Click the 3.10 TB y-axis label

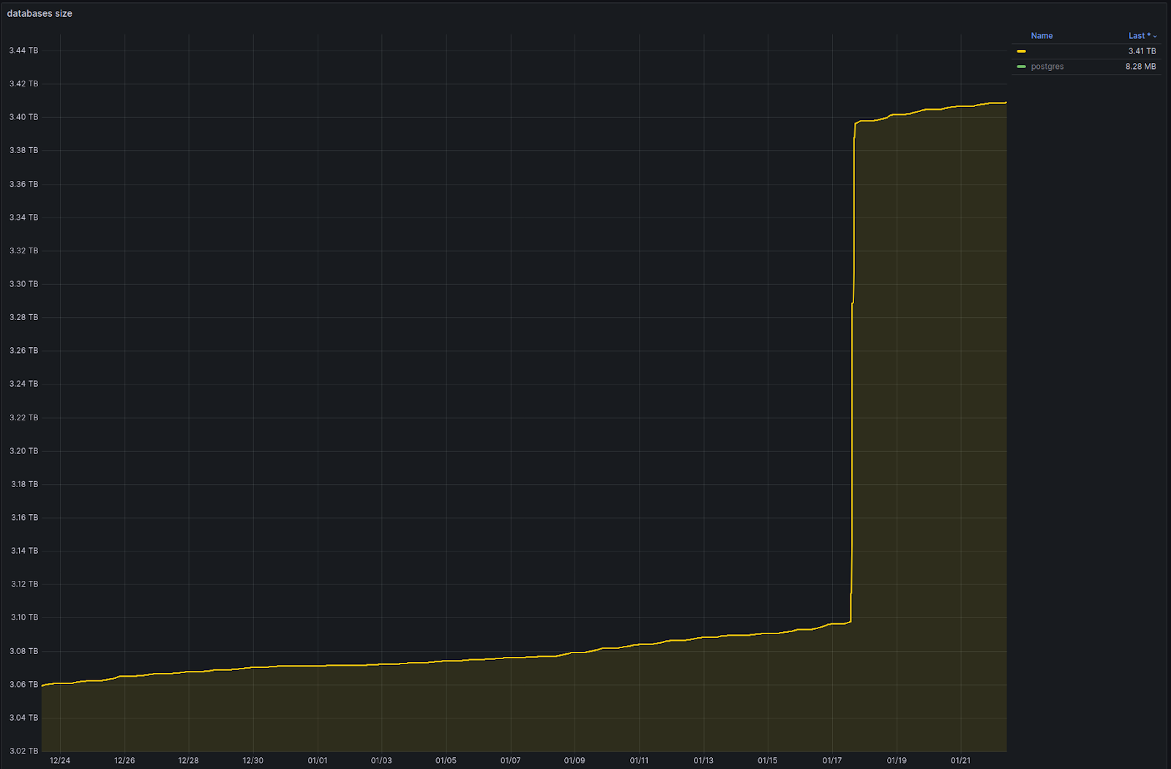pyautogui.click(x=24, y=617)
